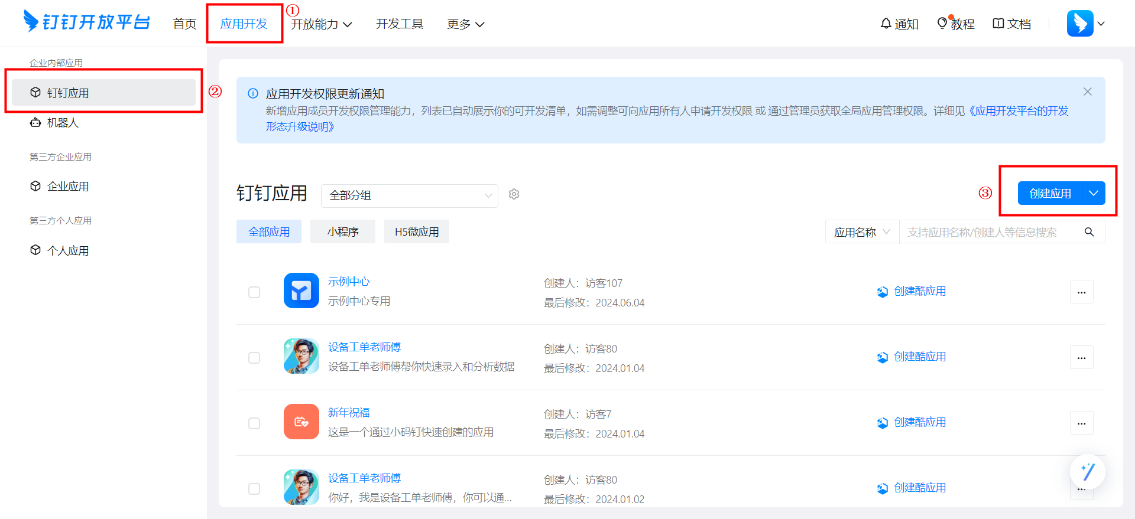Close the 应用开发权限更新通知 banner
Viewport: 1135px width, 519px height.
(x=1088, y=92)
